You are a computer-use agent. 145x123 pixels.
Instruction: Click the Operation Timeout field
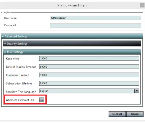click(89, 75)
